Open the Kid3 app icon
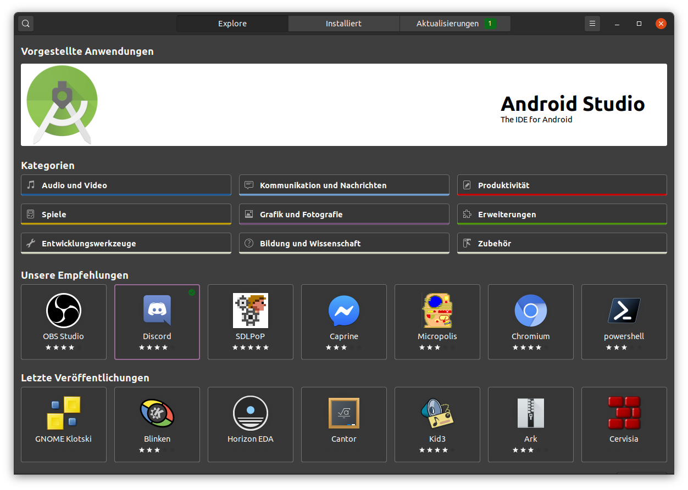This screenshot has width=688, height=490. 437,413
